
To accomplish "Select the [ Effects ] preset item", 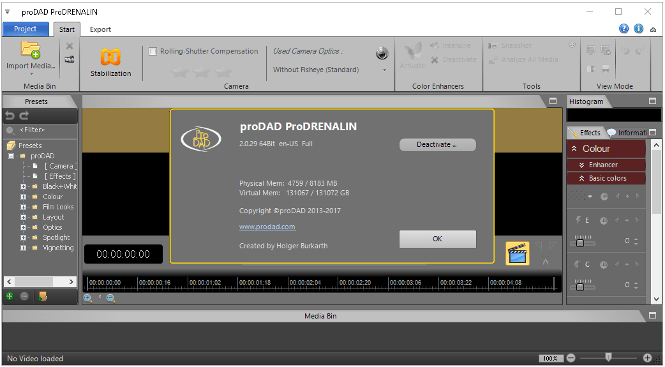I will coord(60,176).
